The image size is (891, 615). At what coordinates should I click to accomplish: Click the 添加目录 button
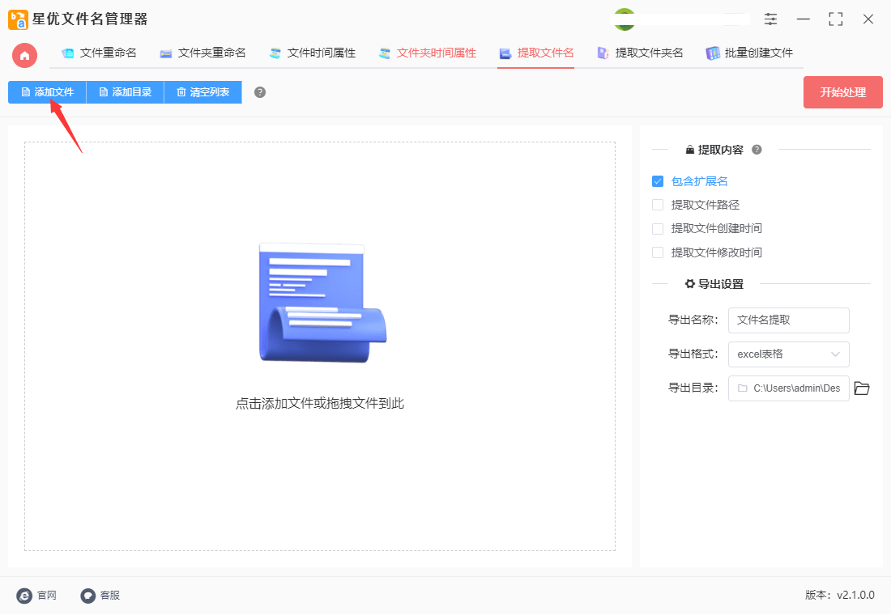click(x=125, y=92)
